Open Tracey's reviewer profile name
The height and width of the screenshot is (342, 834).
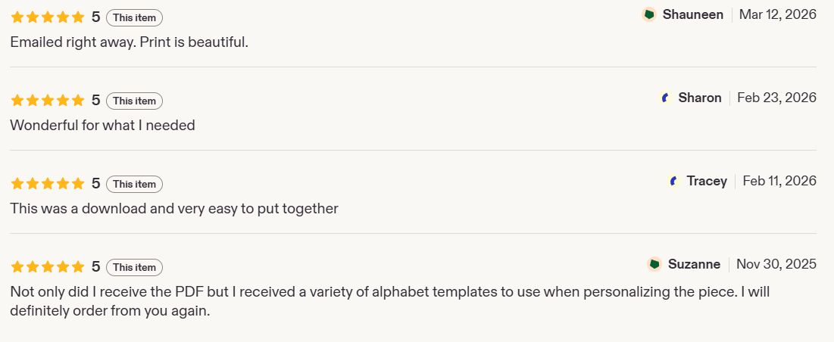click(706, 182)
